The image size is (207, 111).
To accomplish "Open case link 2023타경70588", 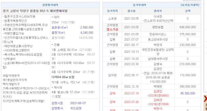I will pyautogui.click(x=158, y=104).
